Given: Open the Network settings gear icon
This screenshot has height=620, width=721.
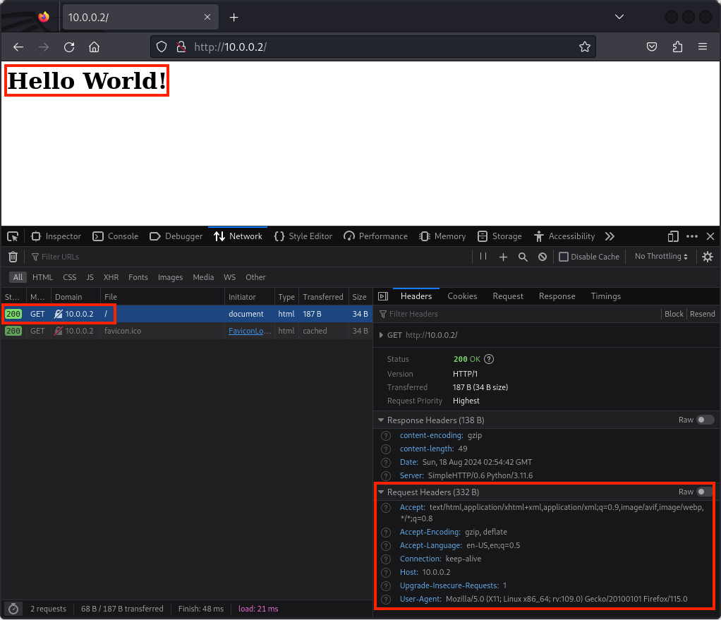Looking at the screenshot, I should coord(708,257).
